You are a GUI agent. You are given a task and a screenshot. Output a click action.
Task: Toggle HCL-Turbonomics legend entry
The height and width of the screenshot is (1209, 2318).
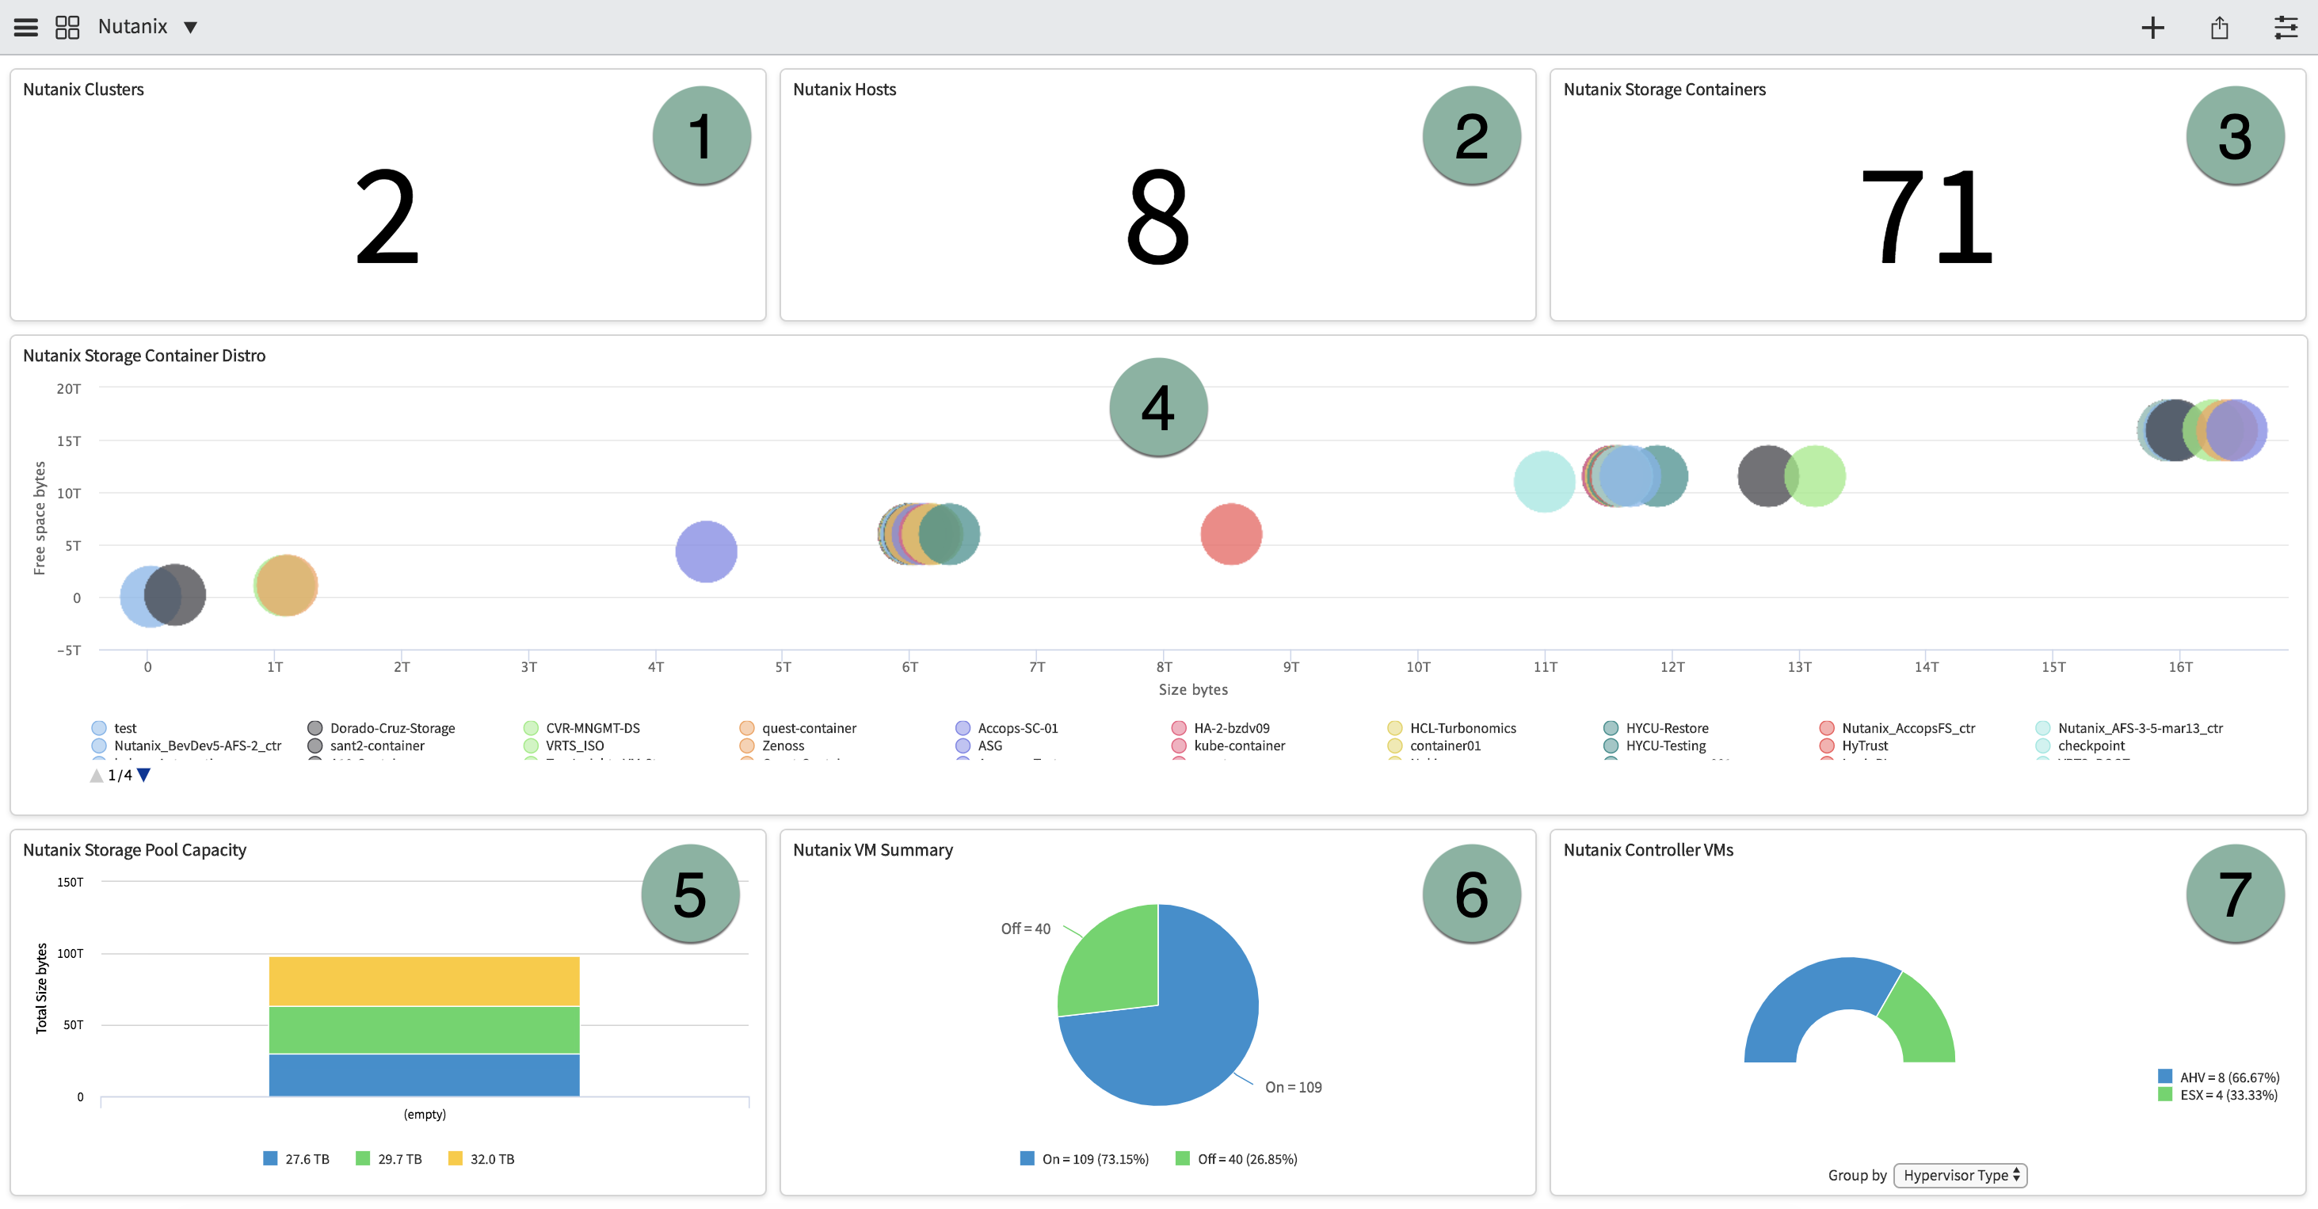point(1452,728)
